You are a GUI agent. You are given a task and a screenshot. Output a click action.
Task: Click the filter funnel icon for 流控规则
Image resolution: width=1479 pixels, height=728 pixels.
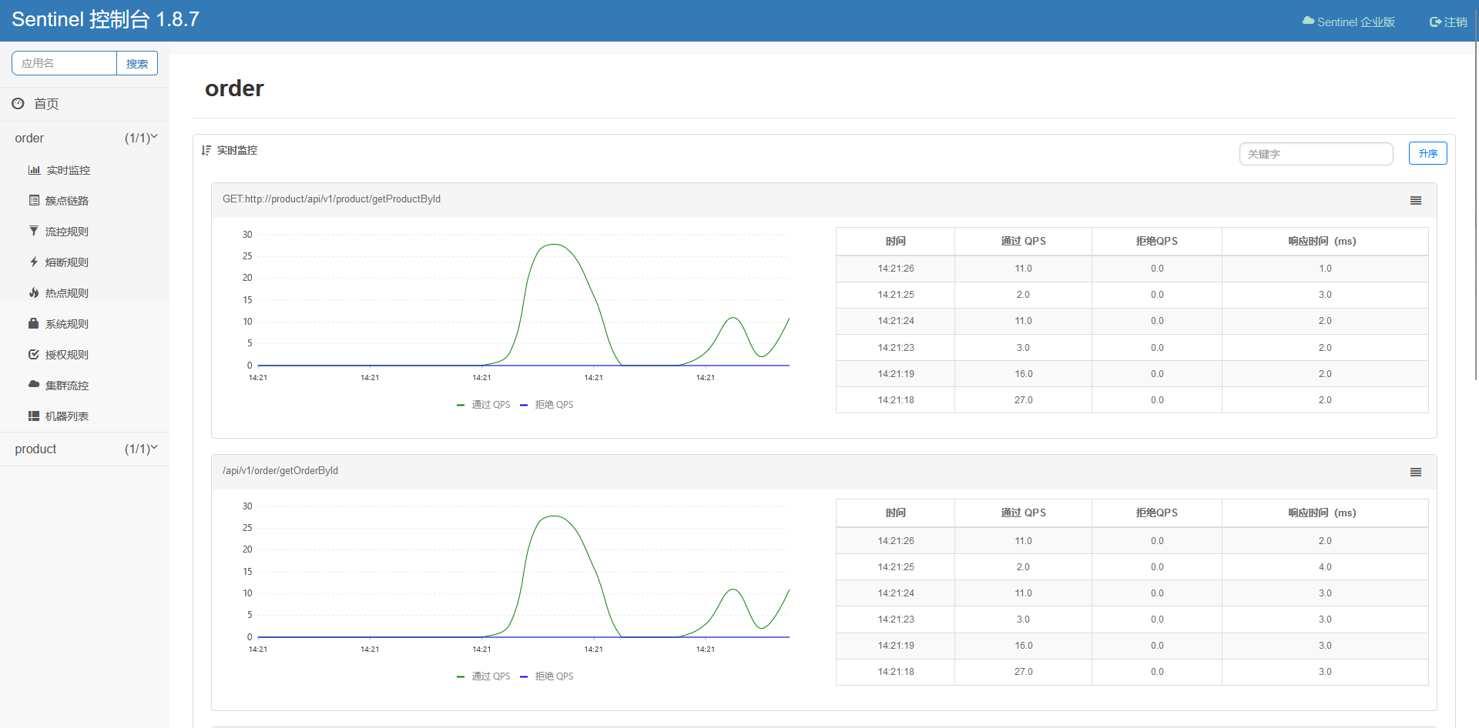click(34, 231)
